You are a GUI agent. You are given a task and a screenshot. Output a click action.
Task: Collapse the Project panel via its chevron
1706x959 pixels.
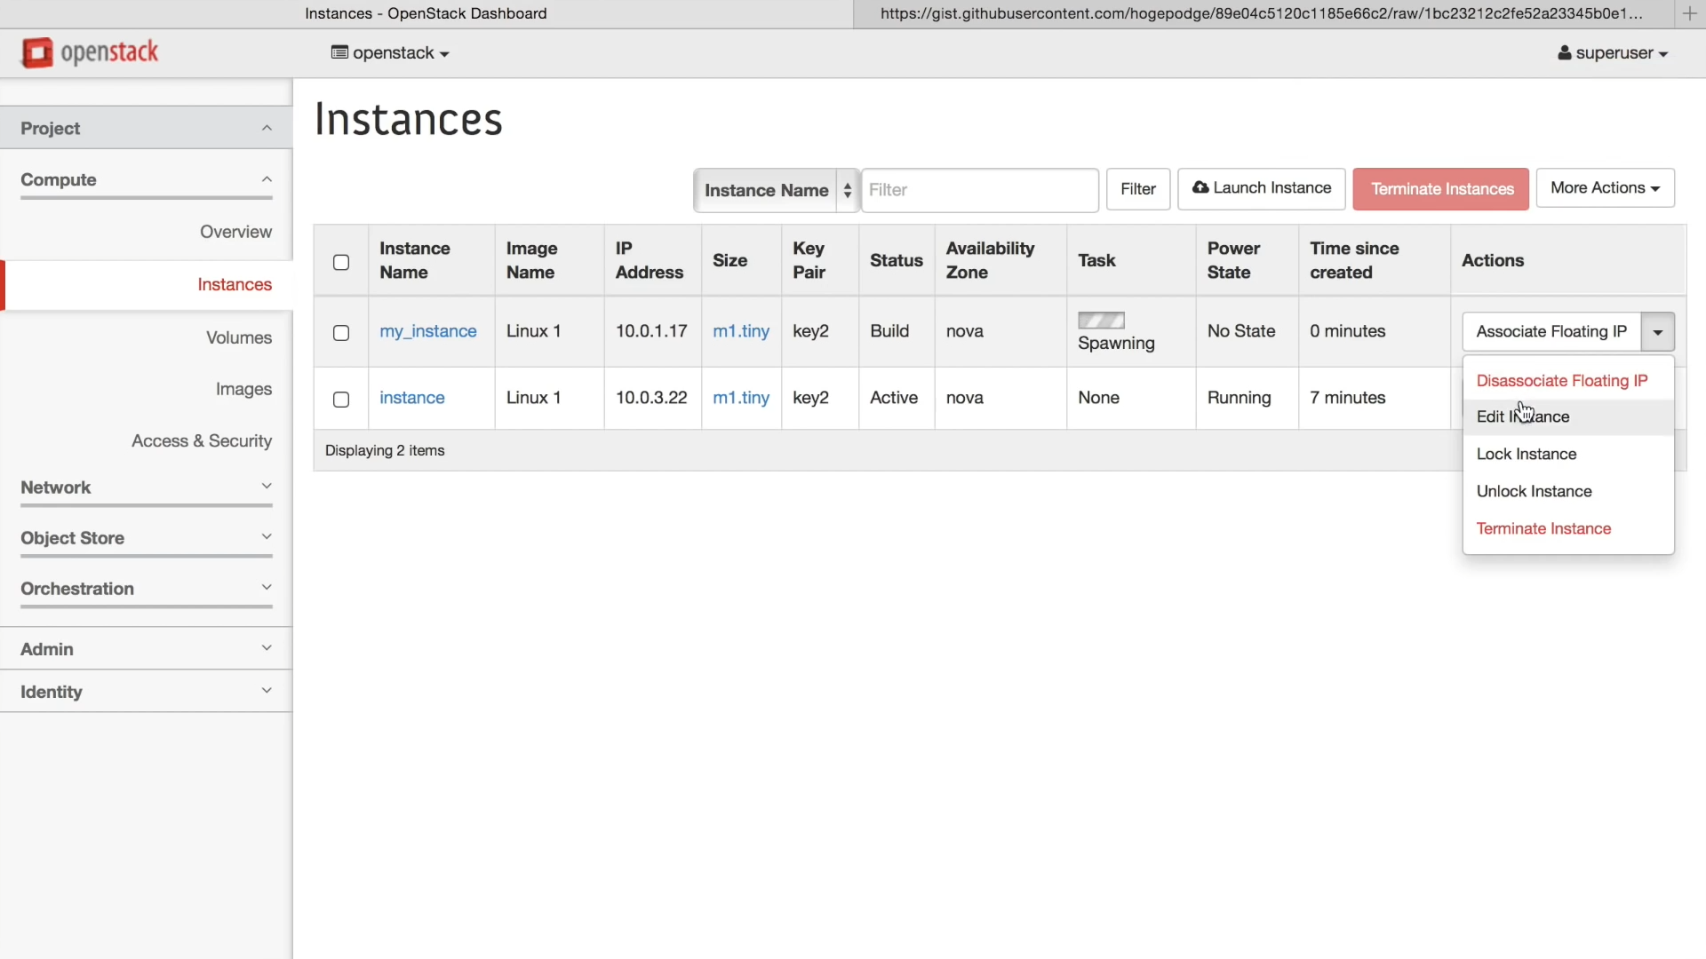[x=267, y=128]
